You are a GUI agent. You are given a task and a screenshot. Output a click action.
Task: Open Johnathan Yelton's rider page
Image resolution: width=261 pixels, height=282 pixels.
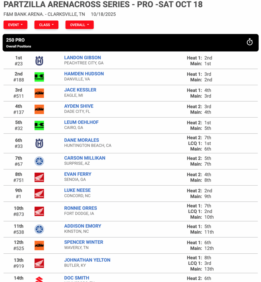tap(87, 260)
